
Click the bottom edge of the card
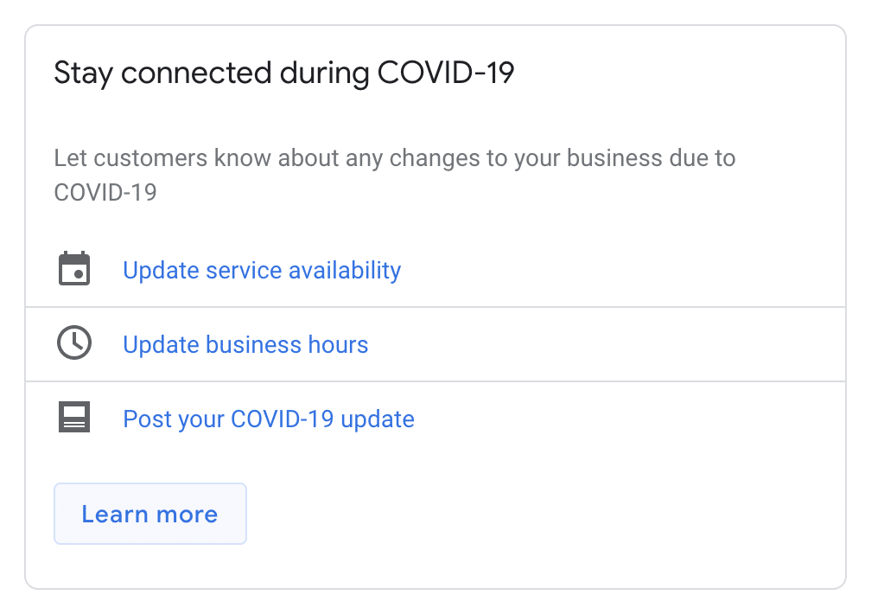435,591
